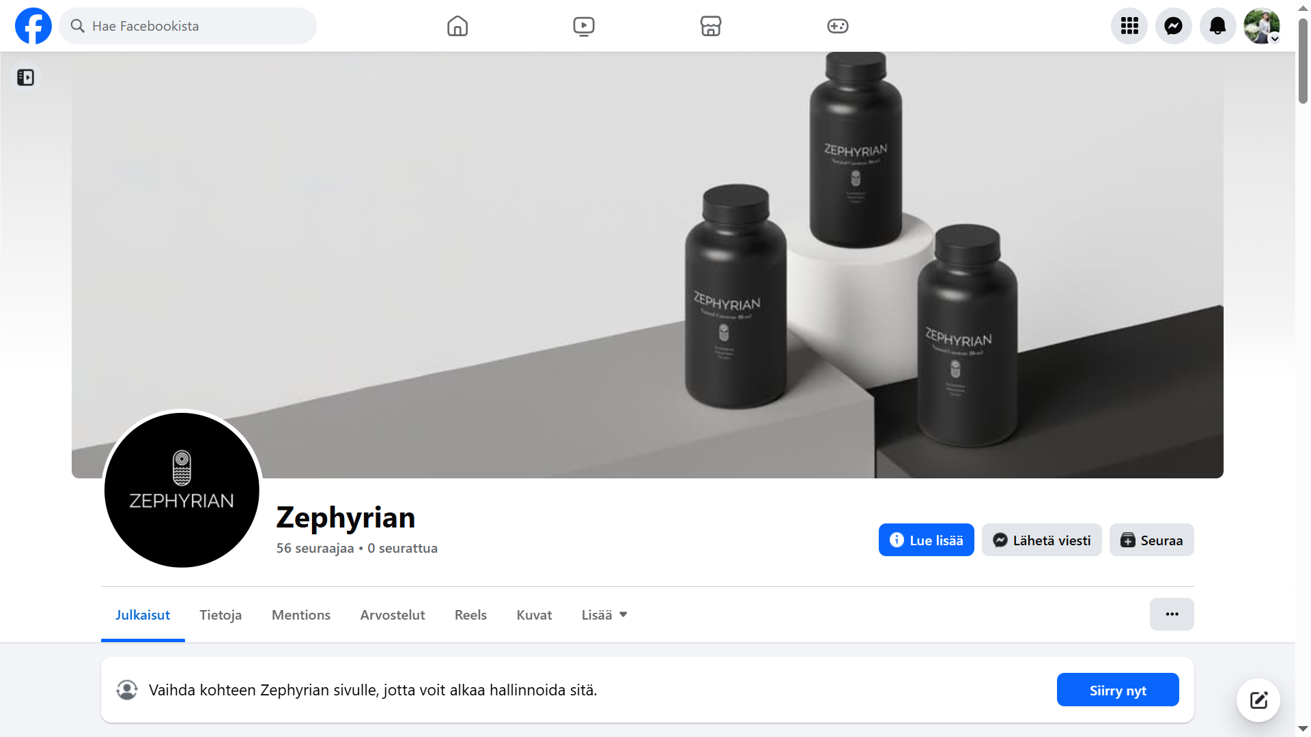Open the Video (Watch) icon
Screen dimensions: 1311x737
click(584, 26)
